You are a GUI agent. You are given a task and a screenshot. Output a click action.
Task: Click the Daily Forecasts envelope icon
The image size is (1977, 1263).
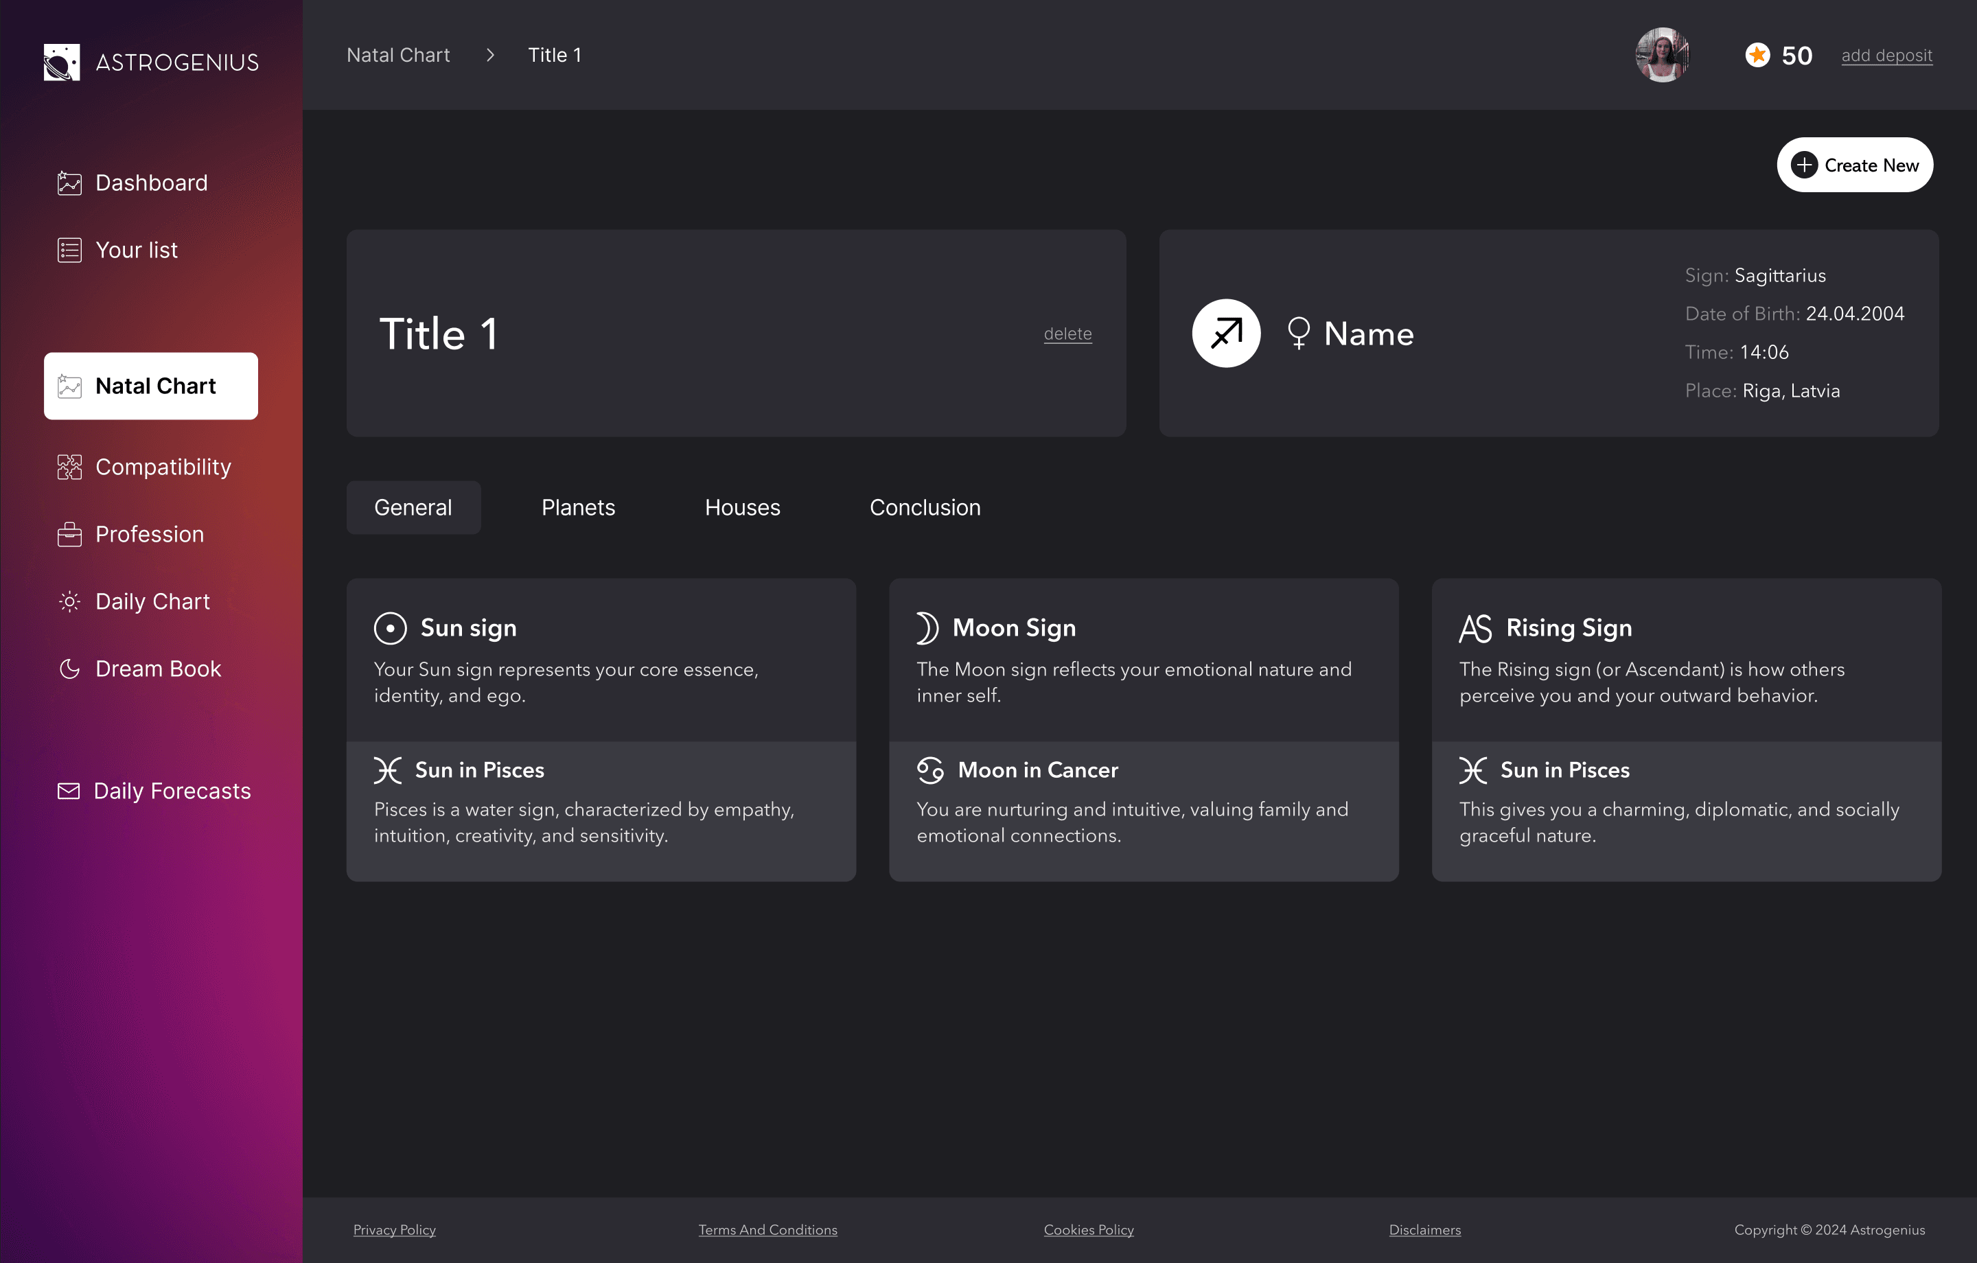[69, 791]
